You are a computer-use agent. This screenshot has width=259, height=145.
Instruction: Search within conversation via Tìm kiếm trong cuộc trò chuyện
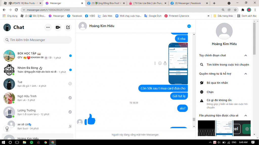coord(228,65)
